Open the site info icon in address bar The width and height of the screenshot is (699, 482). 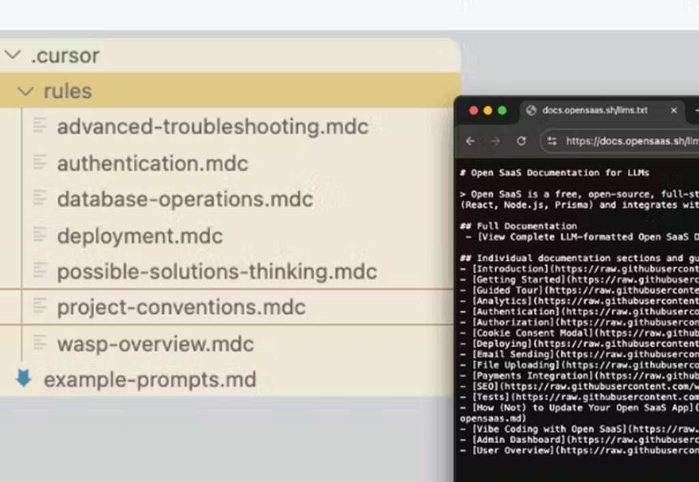click(x=552, y=141)
